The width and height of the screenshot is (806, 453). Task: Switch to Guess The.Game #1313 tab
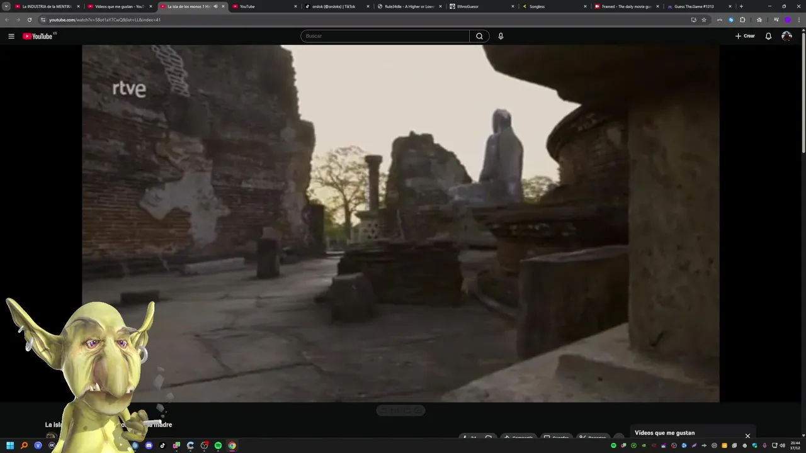[699, 6]
